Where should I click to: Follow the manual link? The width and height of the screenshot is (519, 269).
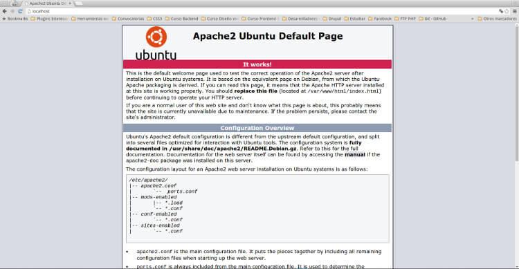355,154
